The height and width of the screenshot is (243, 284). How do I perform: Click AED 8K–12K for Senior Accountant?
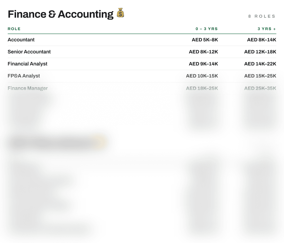click(x=203, y=52)
